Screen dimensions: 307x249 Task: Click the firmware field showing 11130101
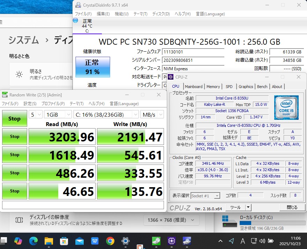193,52
